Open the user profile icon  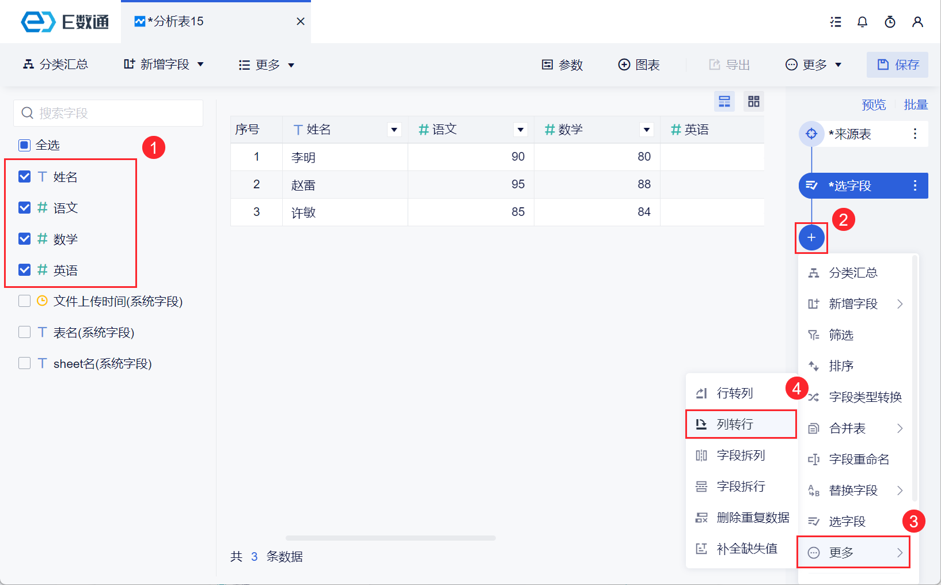pos(917,22)
